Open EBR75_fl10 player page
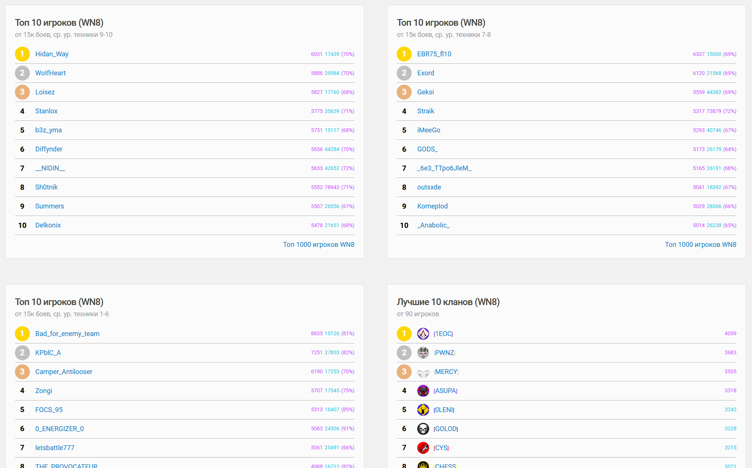This screenshot has height=468, width=752. tap(434, 54)
